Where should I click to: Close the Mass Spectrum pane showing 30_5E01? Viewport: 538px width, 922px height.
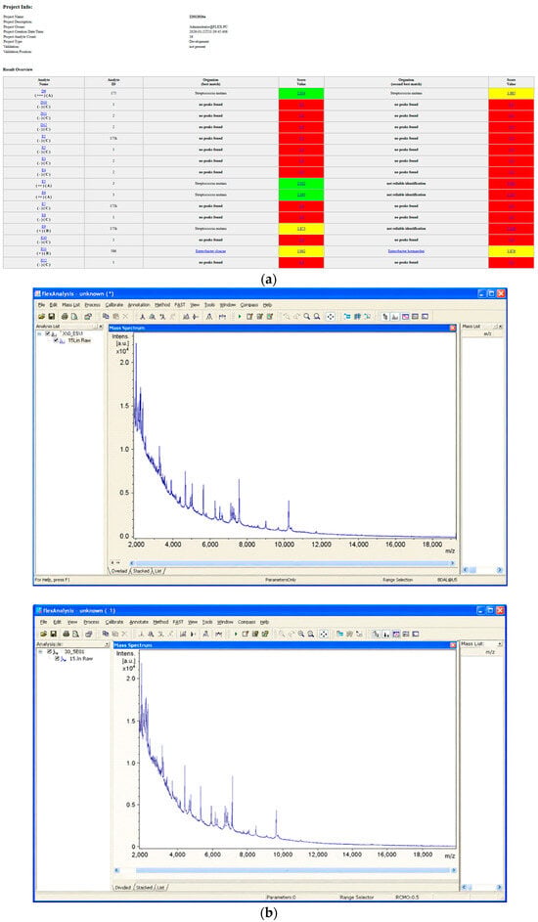click(453, 645)
